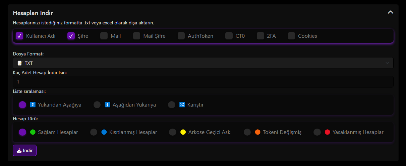Click the down-arrow icon beside Yukarıdan Aşağıya
The width and height of the screenshot is (406, 166).
pyautogui.click(x=33, y=105)
